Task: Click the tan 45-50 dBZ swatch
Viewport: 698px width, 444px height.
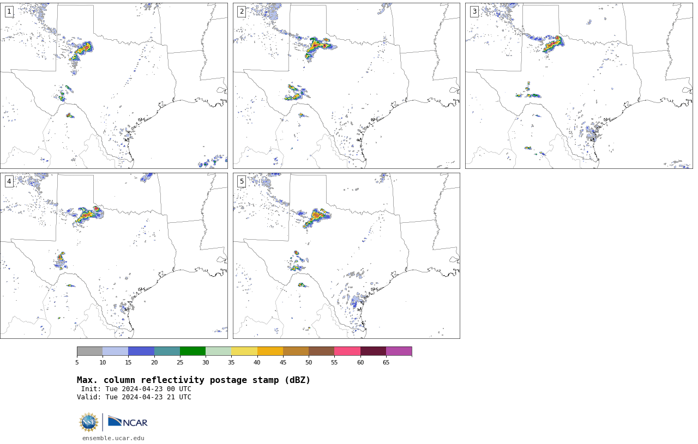Action: tap(296, 351)
